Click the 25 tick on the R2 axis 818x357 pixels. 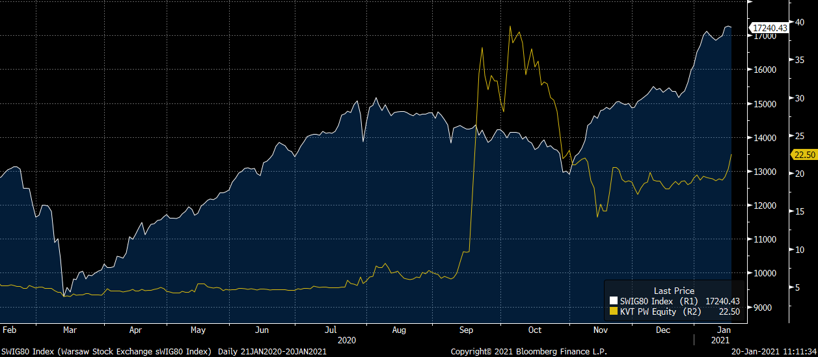coord(800,135)
